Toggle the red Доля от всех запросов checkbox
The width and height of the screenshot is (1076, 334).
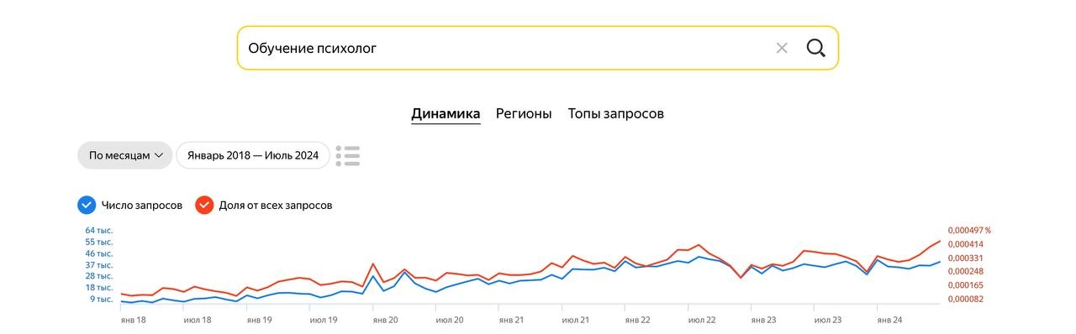coord(203,205)
